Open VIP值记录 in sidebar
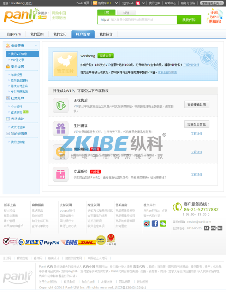This screenshot has height=292, width=226. point(17,60)
